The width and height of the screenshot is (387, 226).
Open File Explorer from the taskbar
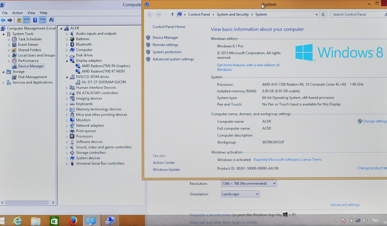[36, 221]
